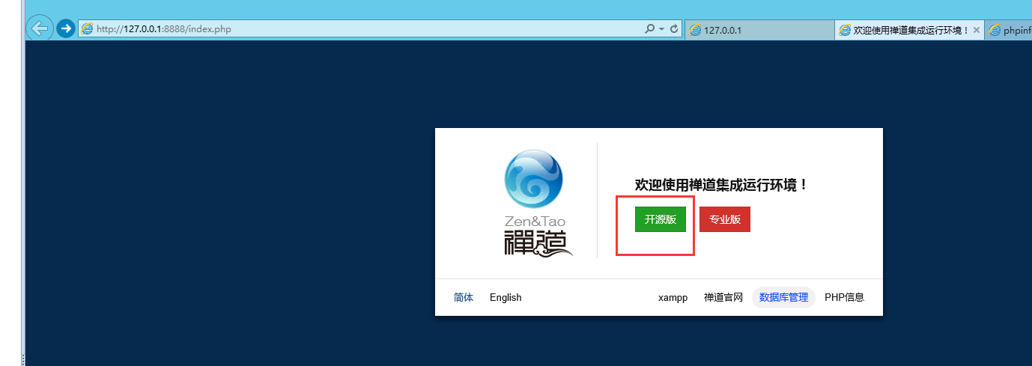Open the red 专业版 button
This screenshot has width=1032, height=366.
pos(725,219)
